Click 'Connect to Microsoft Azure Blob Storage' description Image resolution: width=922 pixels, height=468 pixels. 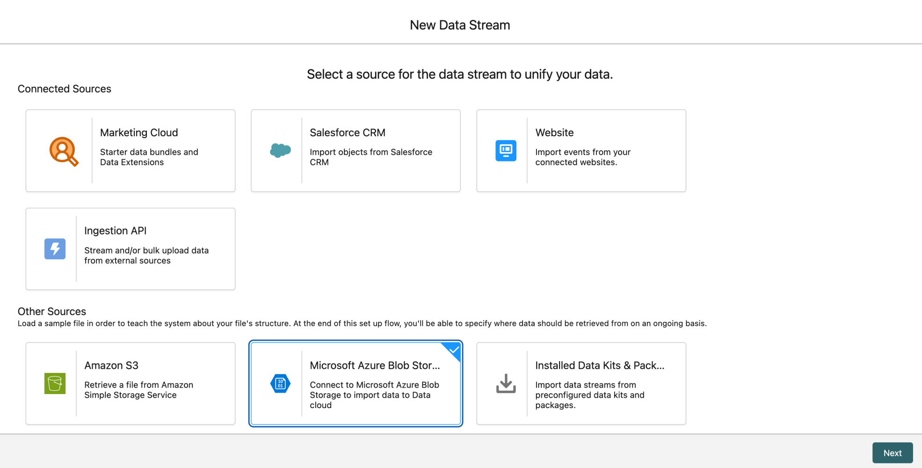point(374,395)
